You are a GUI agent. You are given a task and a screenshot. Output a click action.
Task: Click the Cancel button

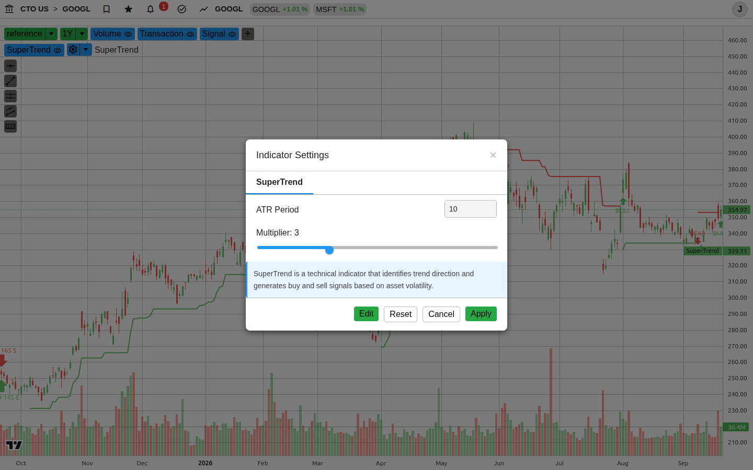(x=441, y=314)
